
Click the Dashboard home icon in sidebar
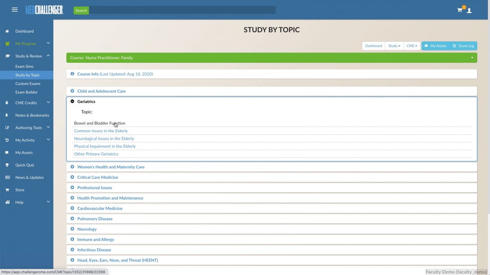tap(7, 31)
